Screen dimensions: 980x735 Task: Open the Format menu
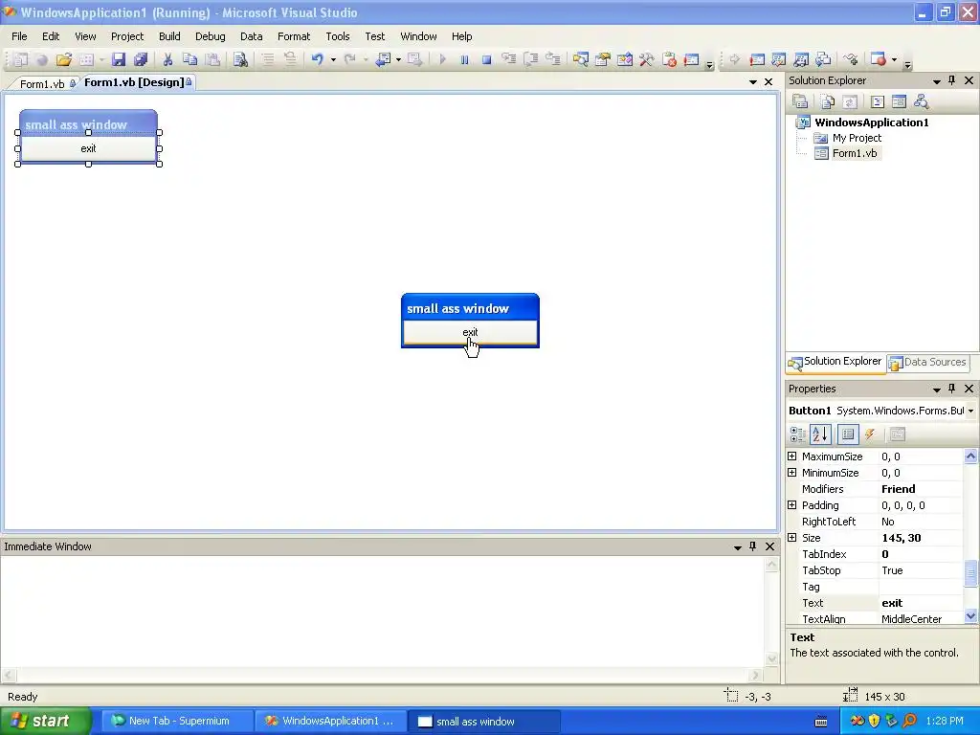click(x=294, y=36)
